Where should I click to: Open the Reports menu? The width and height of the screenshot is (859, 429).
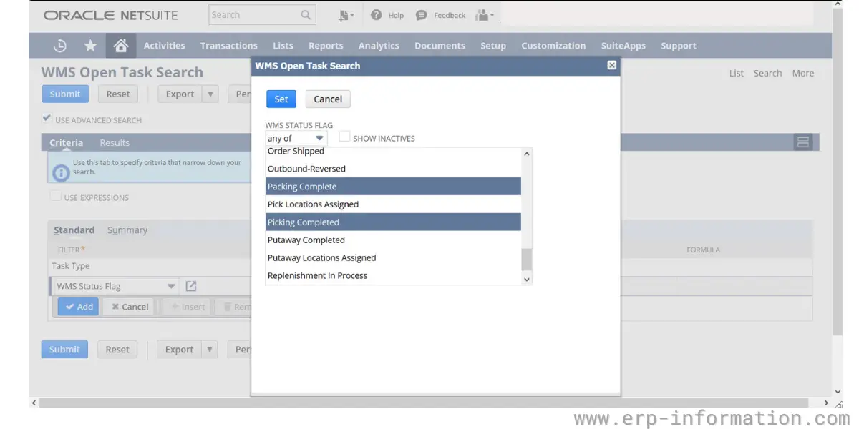tap(326, 46)
